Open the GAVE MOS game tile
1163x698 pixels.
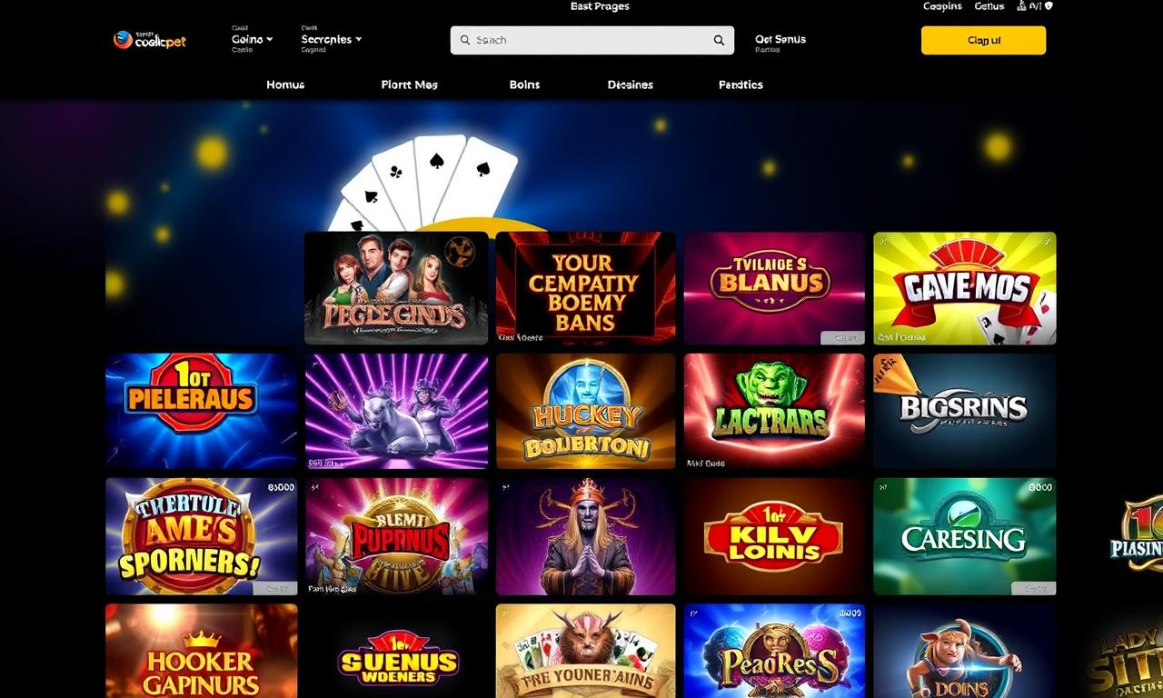coord(965,288)
